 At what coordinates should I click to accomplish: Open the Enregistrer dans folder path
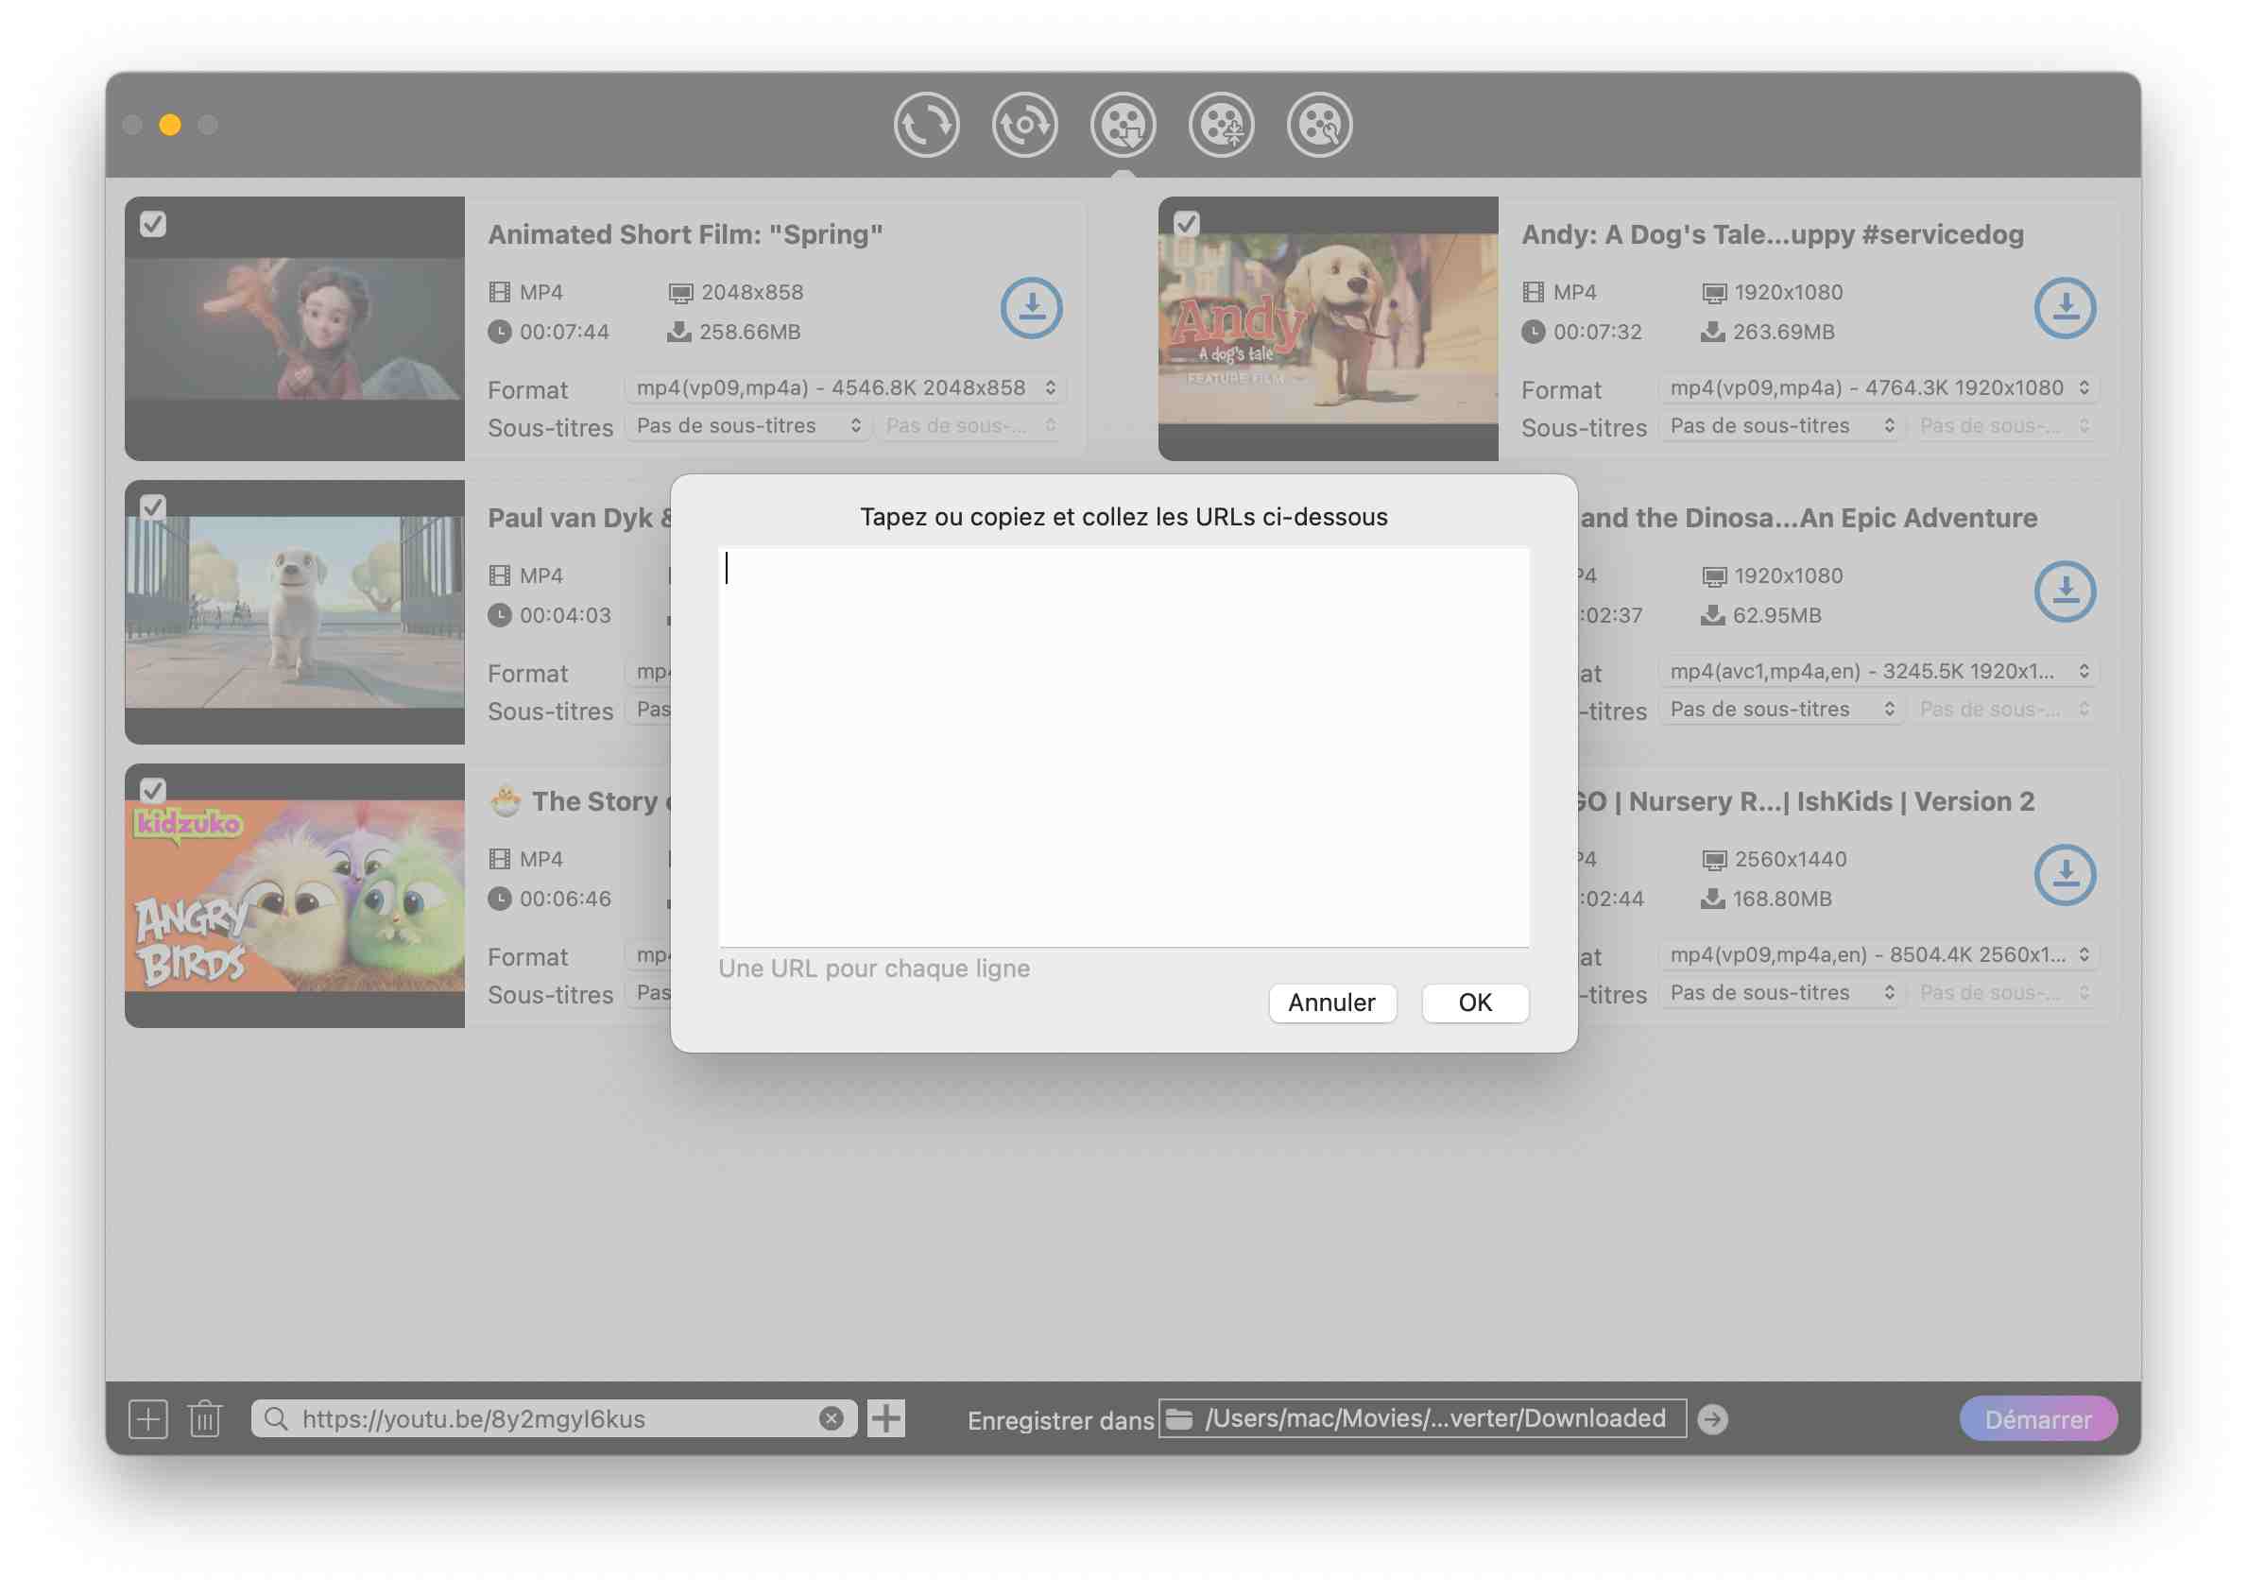[x=1422, y=1419]
